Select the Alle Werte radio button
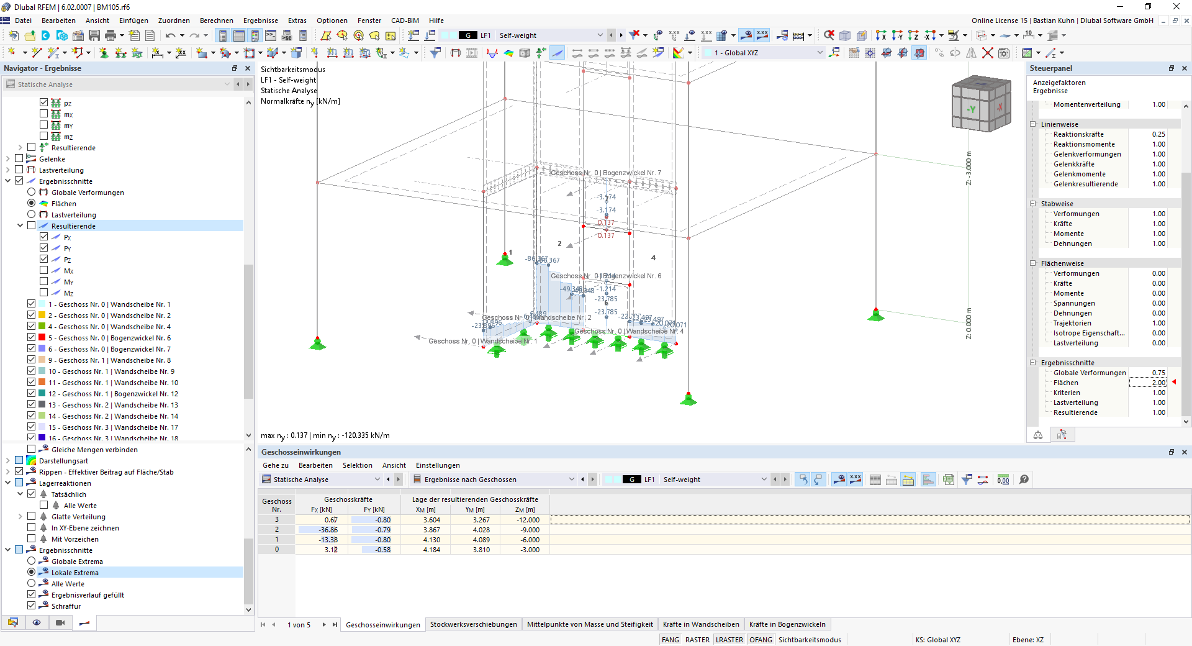Viewport: 1192px width, 646px height. [31, 583]
